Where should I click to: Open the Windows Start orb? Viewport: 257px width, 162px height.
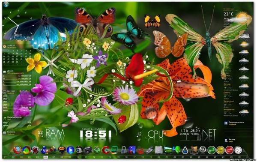[x=6, y=4]
